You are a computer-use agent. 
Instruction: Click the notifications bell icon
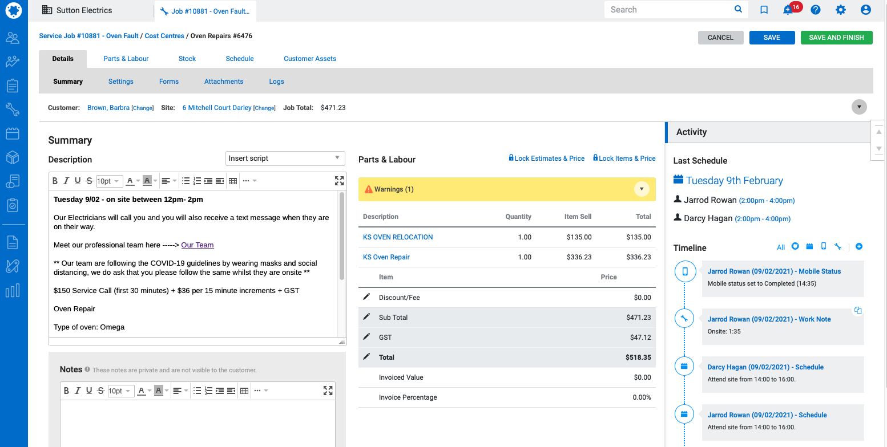(789, 10)
